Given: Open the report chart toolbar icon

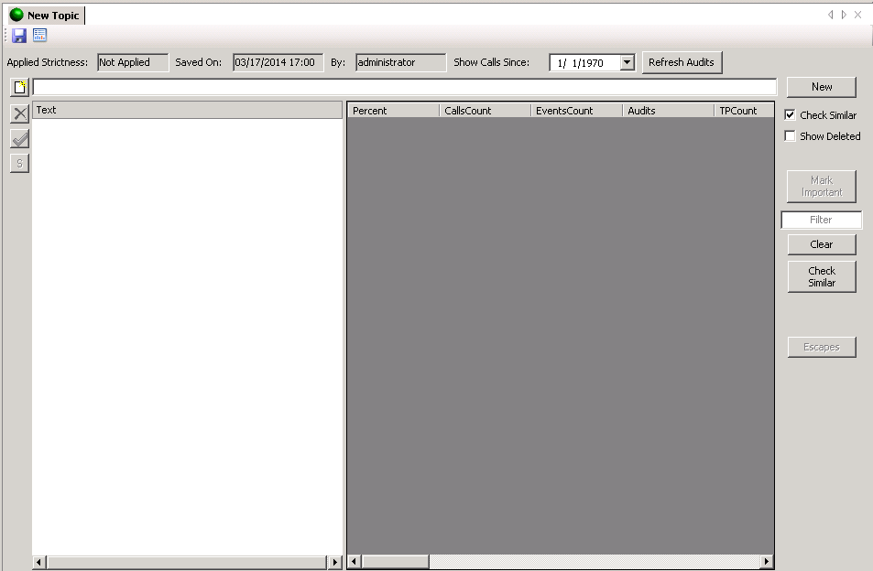Looking at the screenshot, I should [x=39, y=36].
